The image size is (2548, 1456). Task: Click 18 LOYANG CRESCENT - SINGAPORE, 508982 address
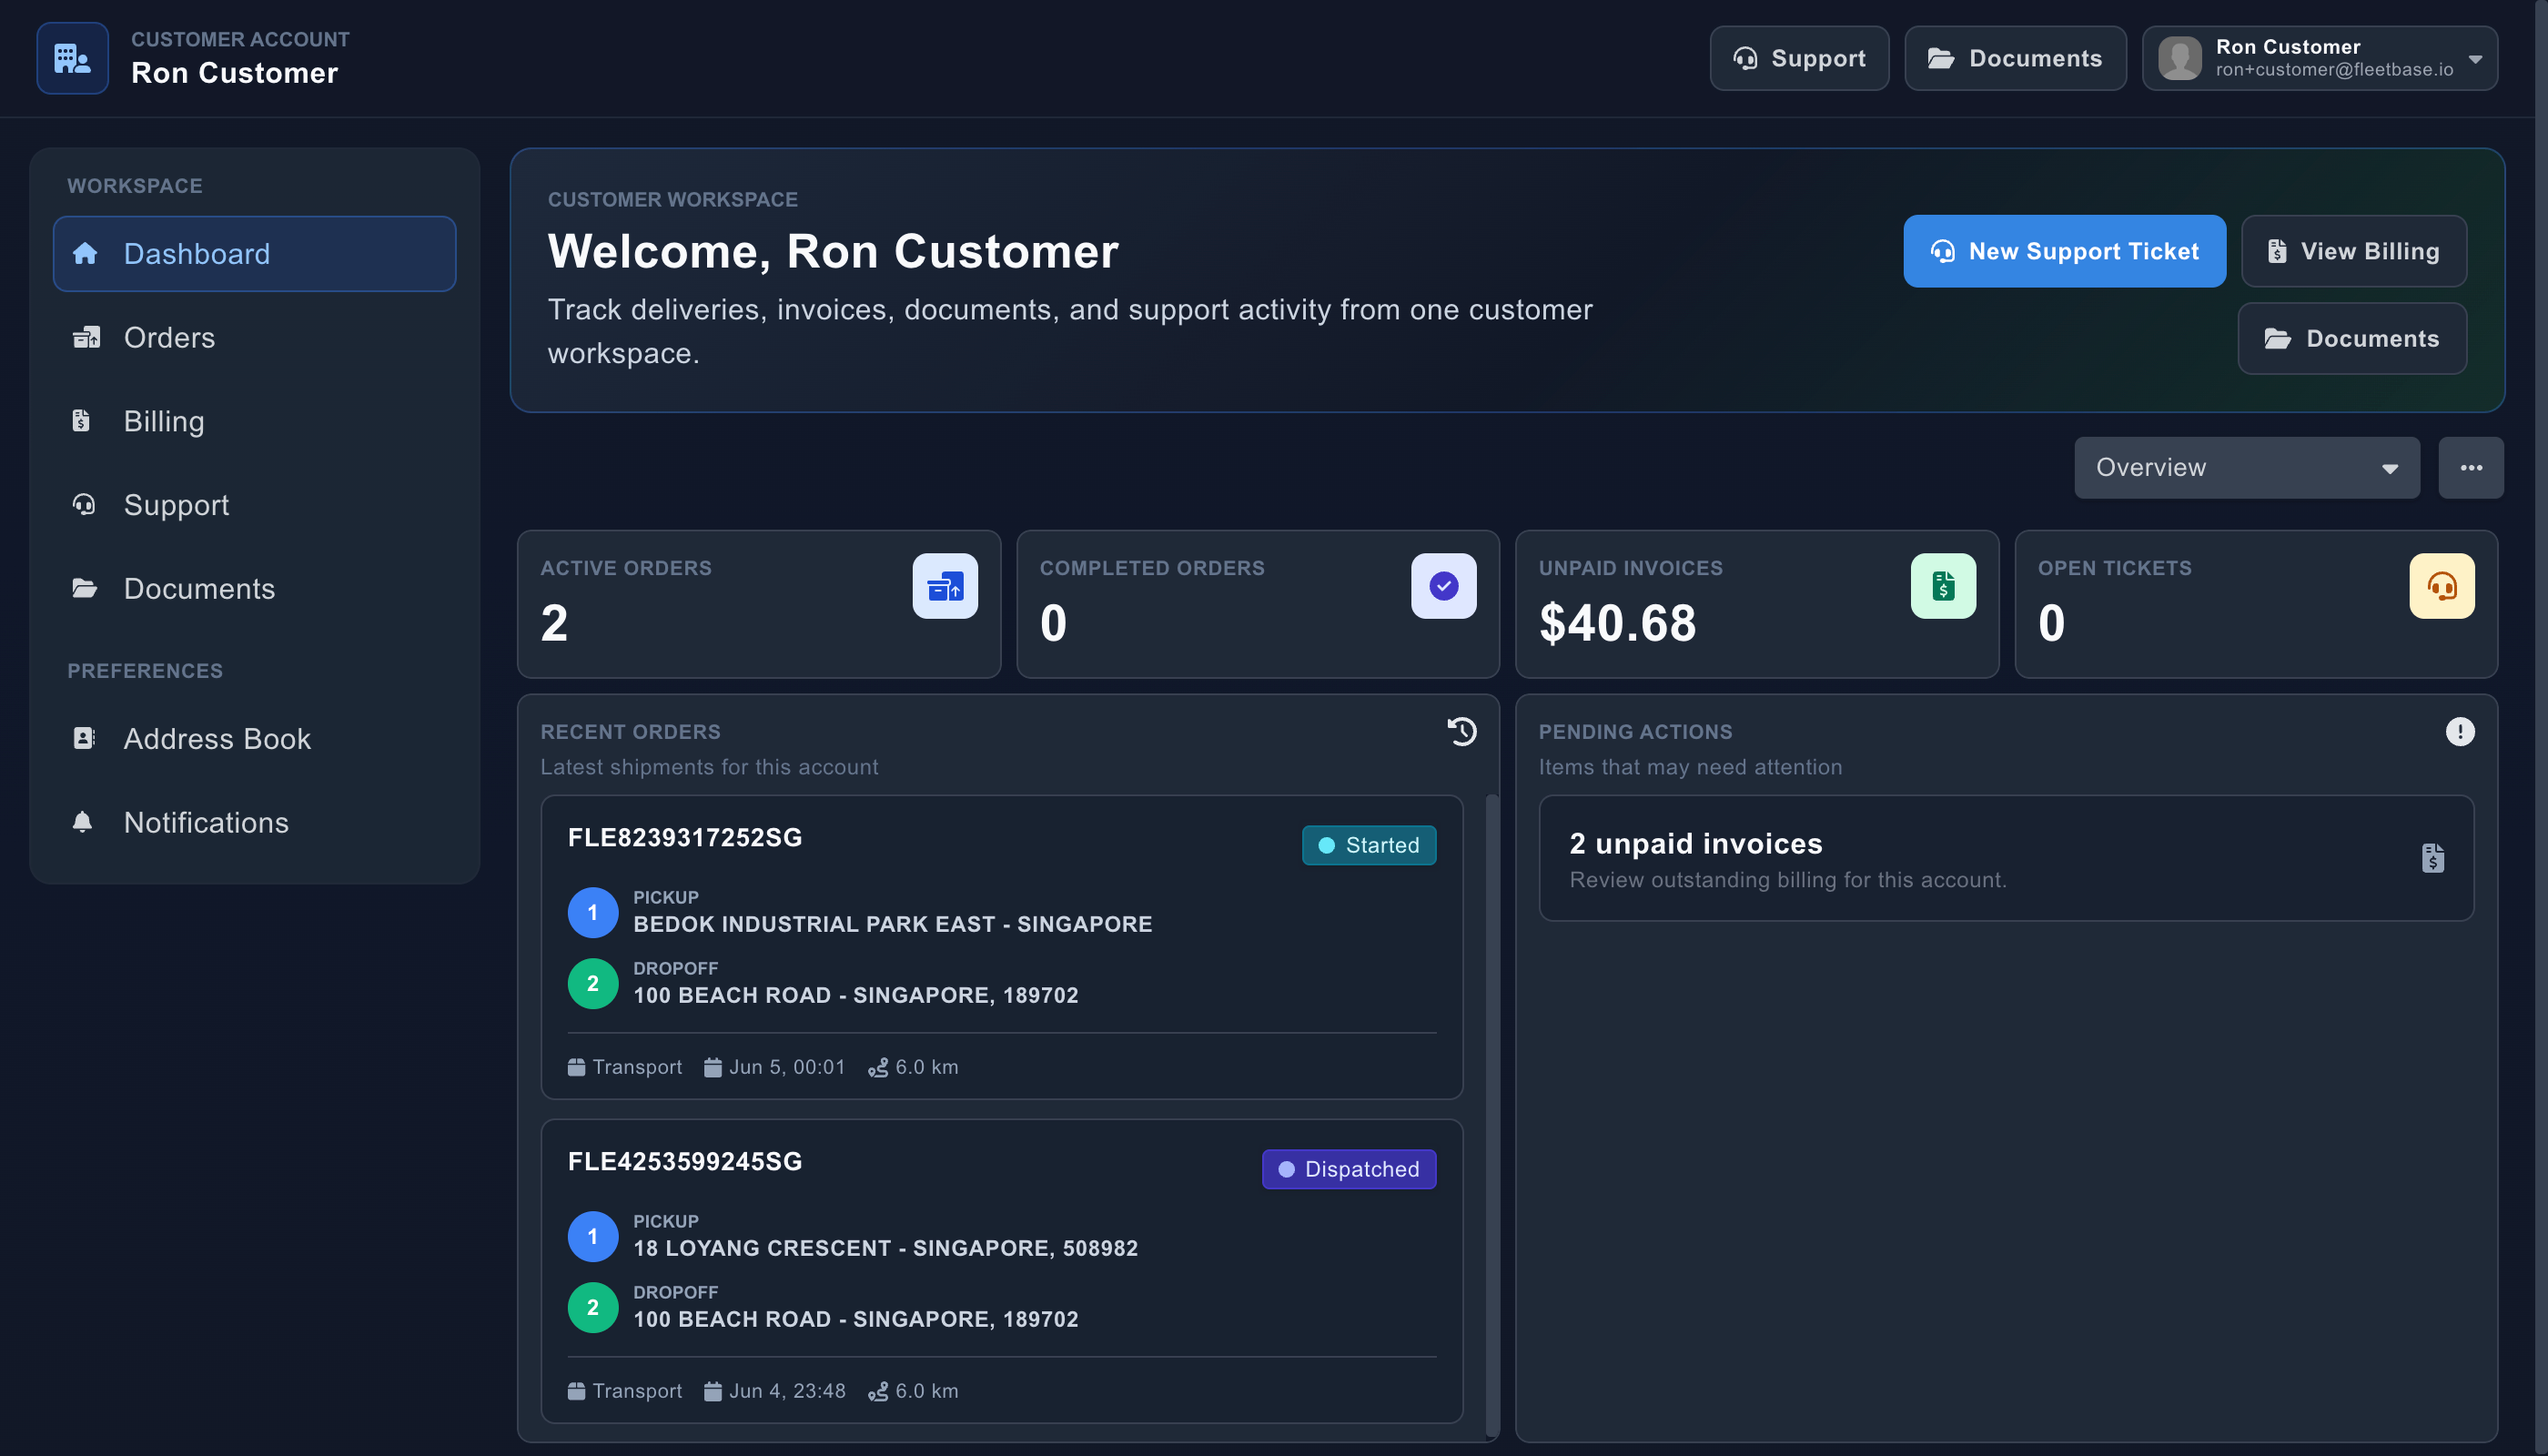[885, 1249]
